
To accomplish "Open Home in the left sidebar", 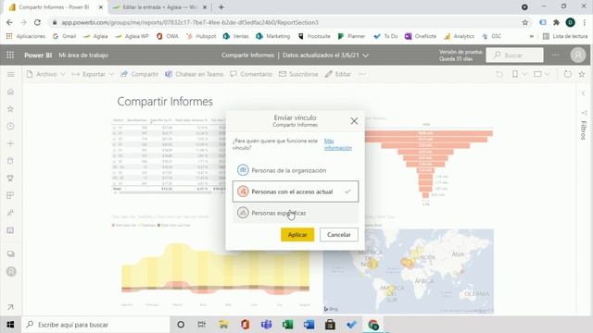I will (x=10, y=92).
